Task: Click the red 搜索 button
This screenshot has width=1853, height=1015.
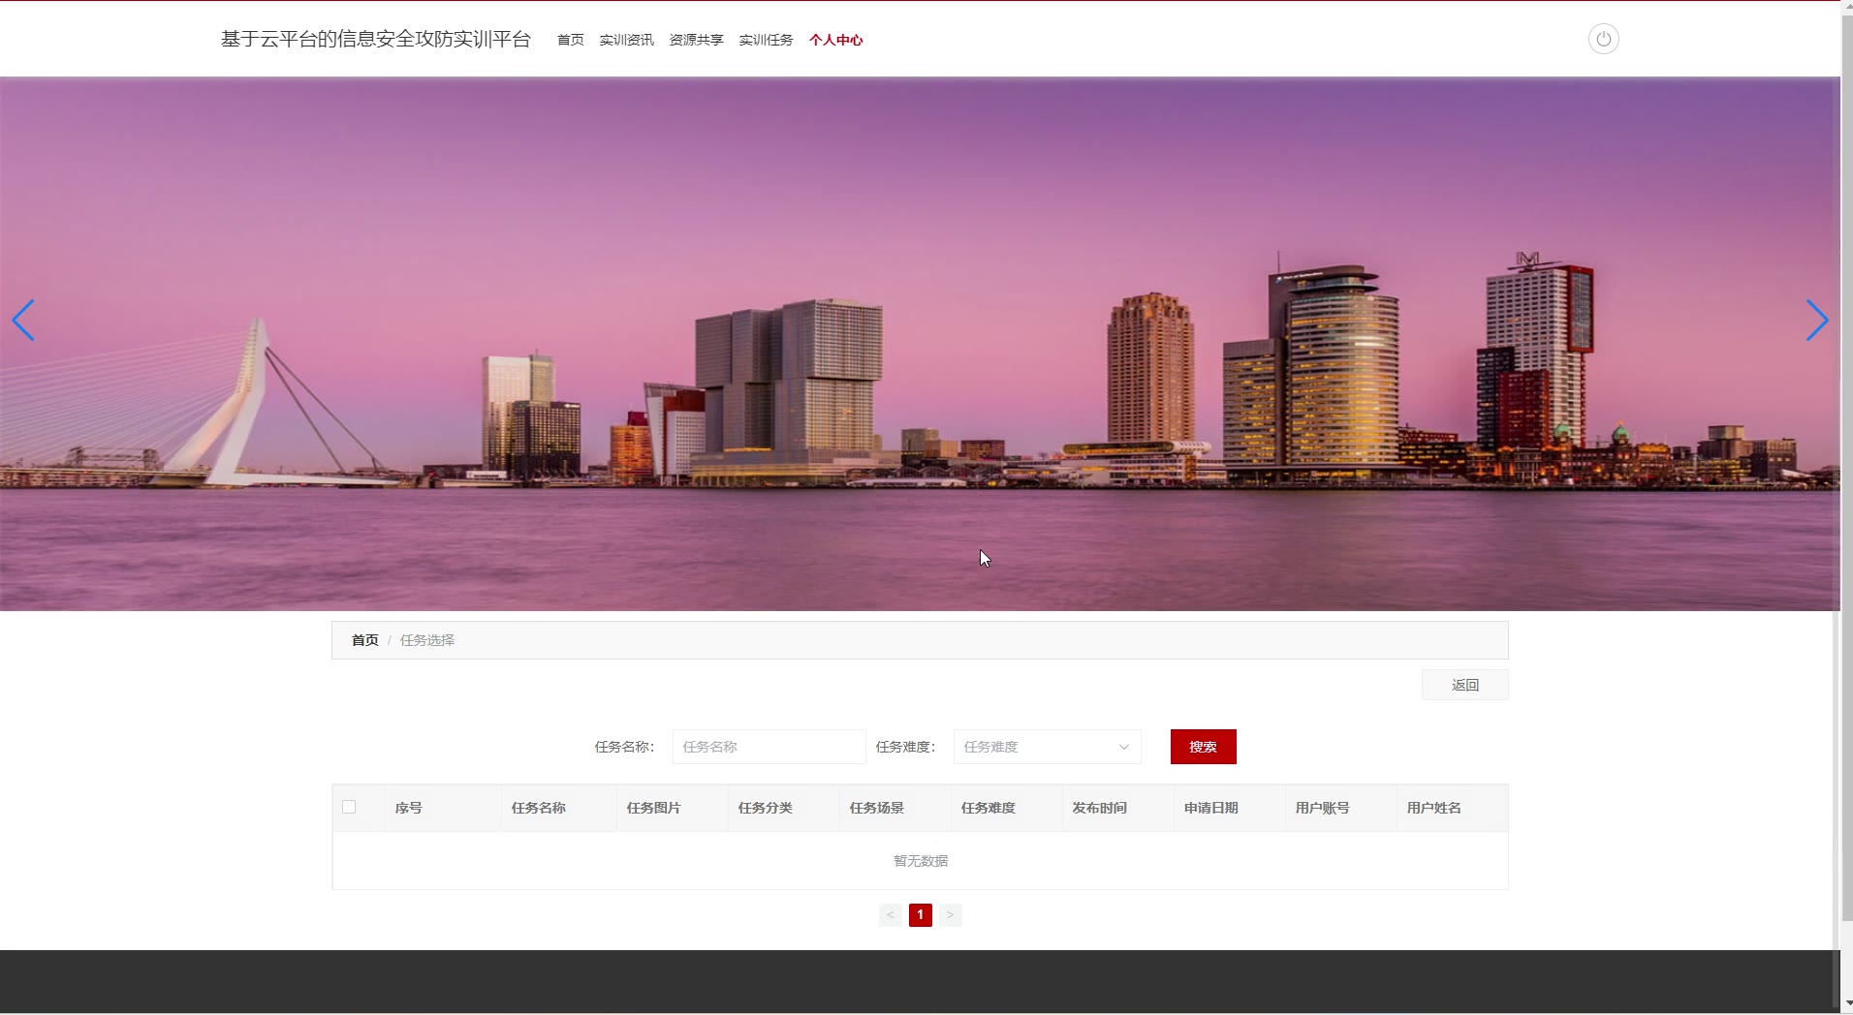Action: [x=1203, y=747]
